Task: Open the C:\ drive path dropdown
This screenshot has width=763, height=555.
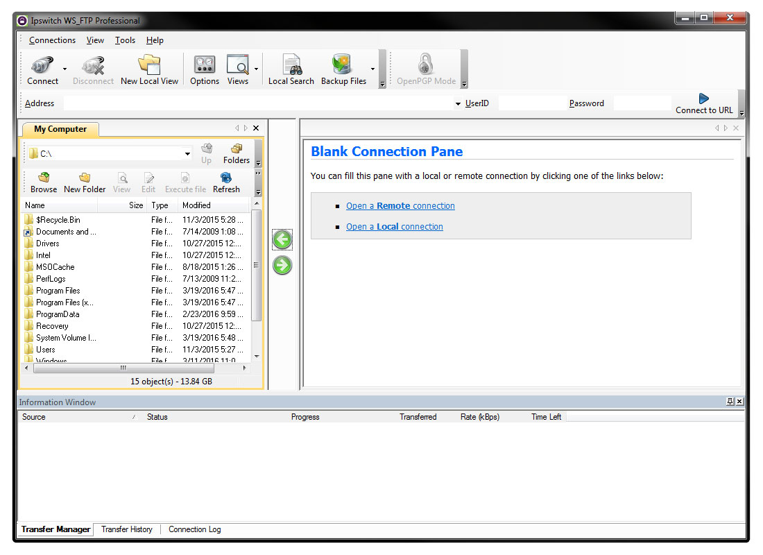Action: (x=187, y=154)
